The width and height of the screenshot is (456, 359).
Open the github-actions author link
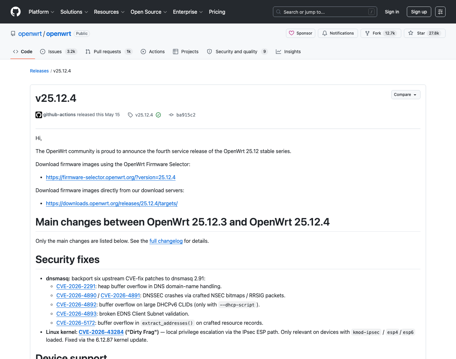[x=59, y=115]
